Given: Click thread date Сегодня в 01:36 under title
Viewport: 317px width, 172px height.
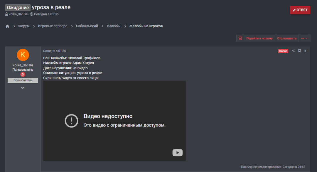Looking at the screenshot, I should coord(46,14).
